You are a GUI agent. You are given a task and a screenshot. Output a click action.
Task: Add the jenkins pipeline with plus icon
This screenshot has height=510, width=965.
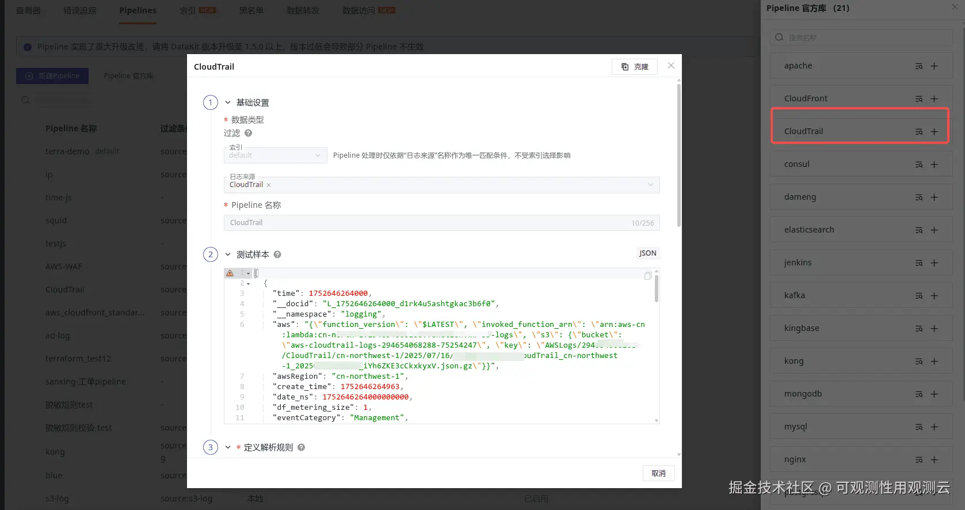coord(935,263)
